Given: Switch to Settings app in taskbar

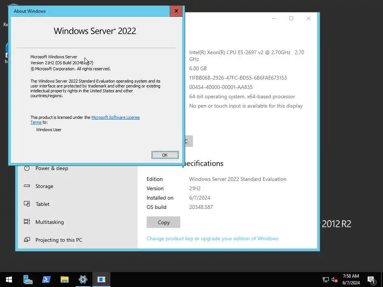Looking at the screenshot, I should pyautogui.click(x=83, y=280).
